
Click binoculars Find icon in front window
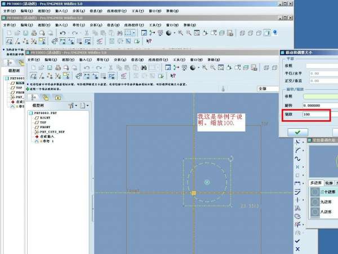coord(144,68)
